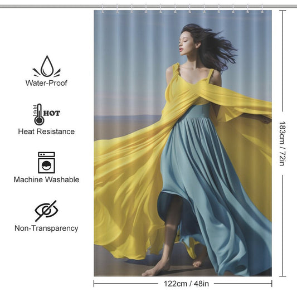This screenshot has height=297, width=297.
Task: Click the shower curtain product image
Action: click(183, 143)
